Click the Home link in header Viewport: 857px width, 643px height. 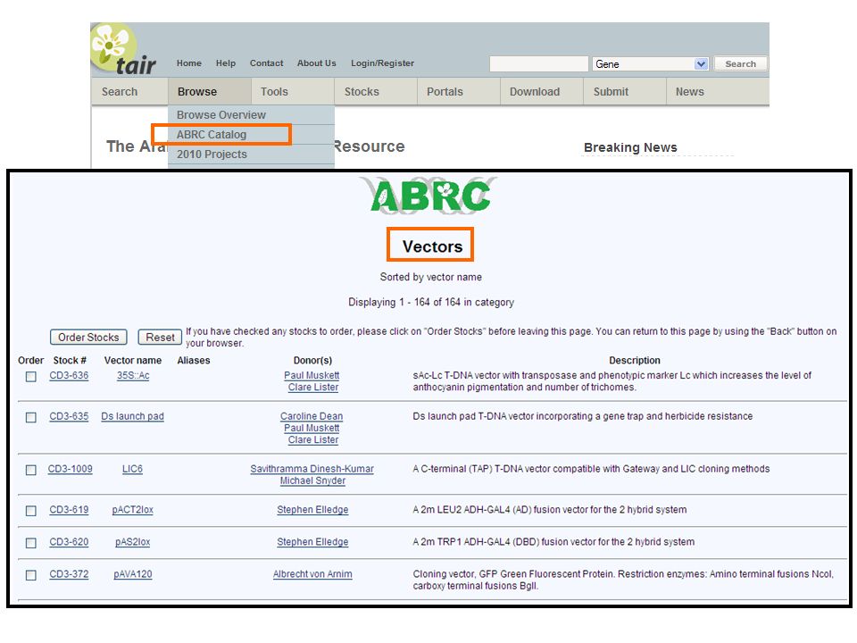coord(189,63)
